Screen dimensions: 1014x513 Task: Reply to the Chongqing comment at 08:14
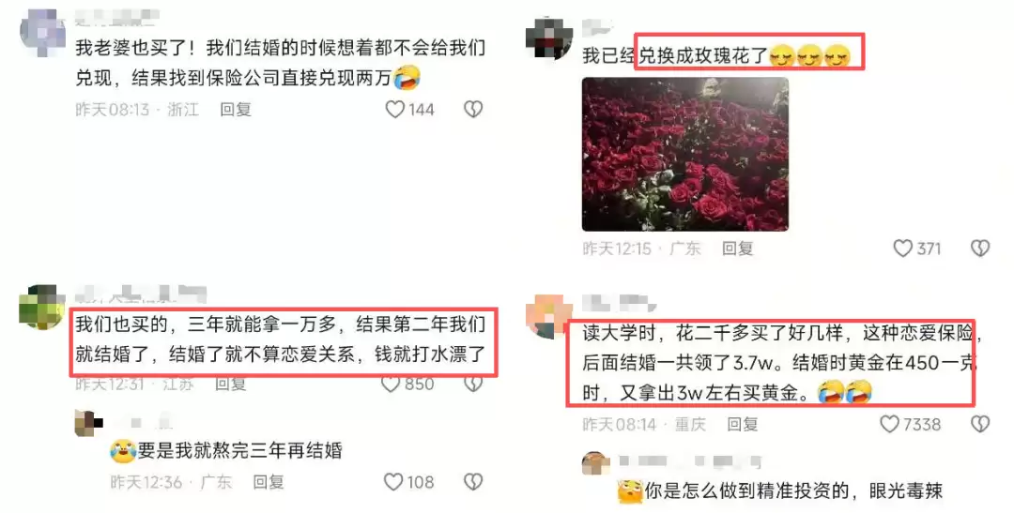[x=743, y=424]
